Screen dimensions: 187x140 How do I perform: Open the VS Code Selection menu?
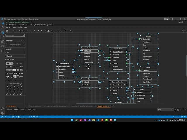point(14,19)
